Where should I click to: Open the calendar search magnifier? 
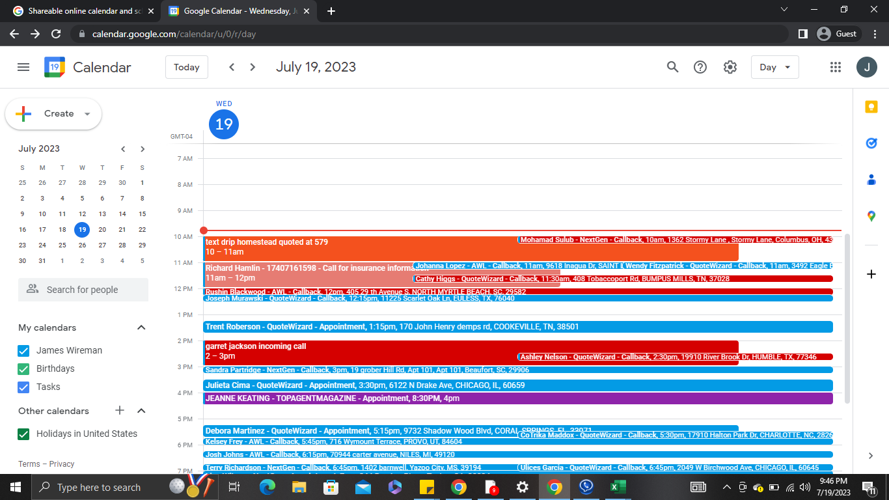click(x=672, y=67)
